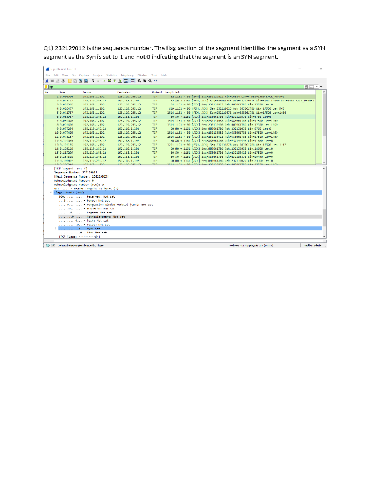
Task: Click the go to specific packet icon
Action: pyautogui.click(x=109, y=81)
